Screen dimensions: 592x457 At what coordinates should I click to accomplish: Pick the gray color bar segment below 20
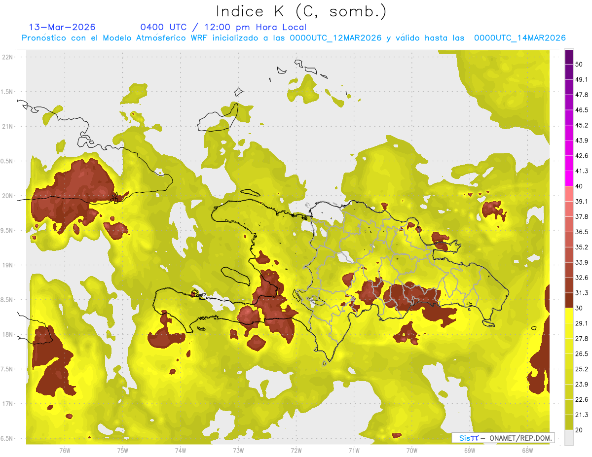tap(569, 438)
